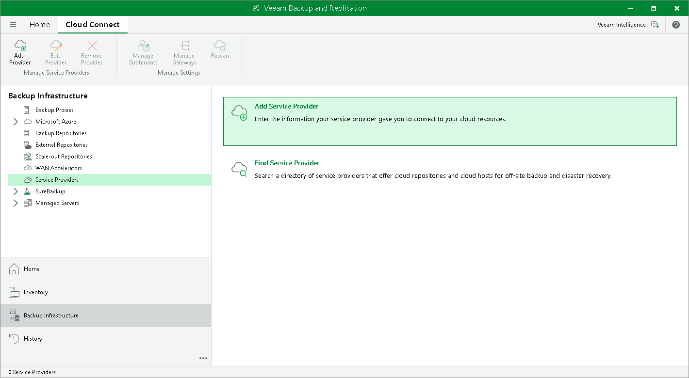Click the Backup Proxies tree icon

click(27, 110)
